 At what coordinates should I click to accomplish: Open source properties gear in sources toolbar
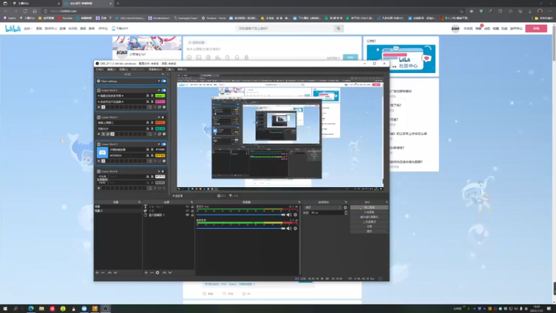[x=158, y=273]
